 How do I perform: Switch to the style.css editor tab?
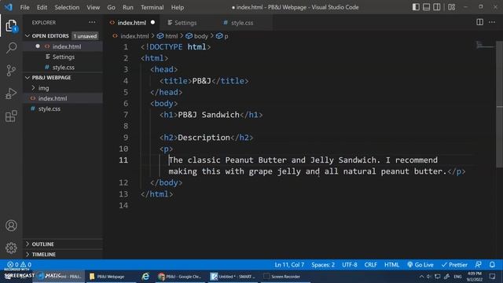pyautogui.click(x=242, y=23)
